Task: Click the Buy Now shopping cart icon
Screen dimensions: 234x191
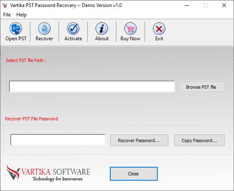Action: point(130,28)
